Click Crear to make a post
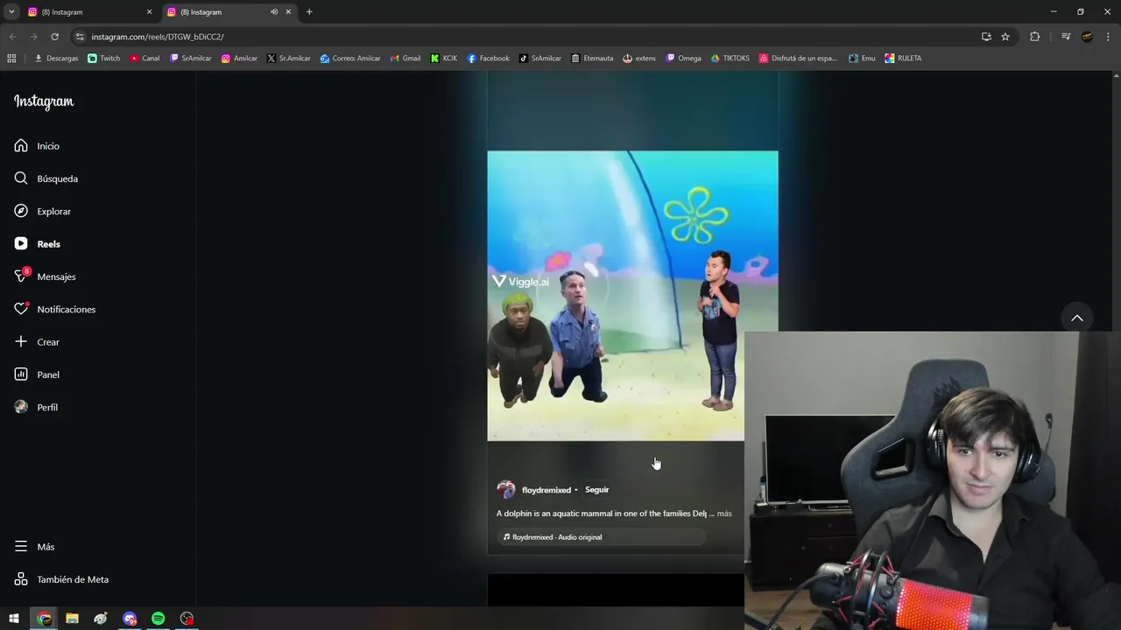This screenshot has height=630, width=1121. tap(37, 342)
